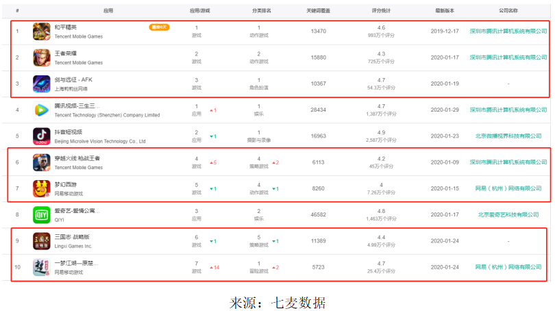
Task: Click the red up 14 rank change
Action: click(215, 267)
